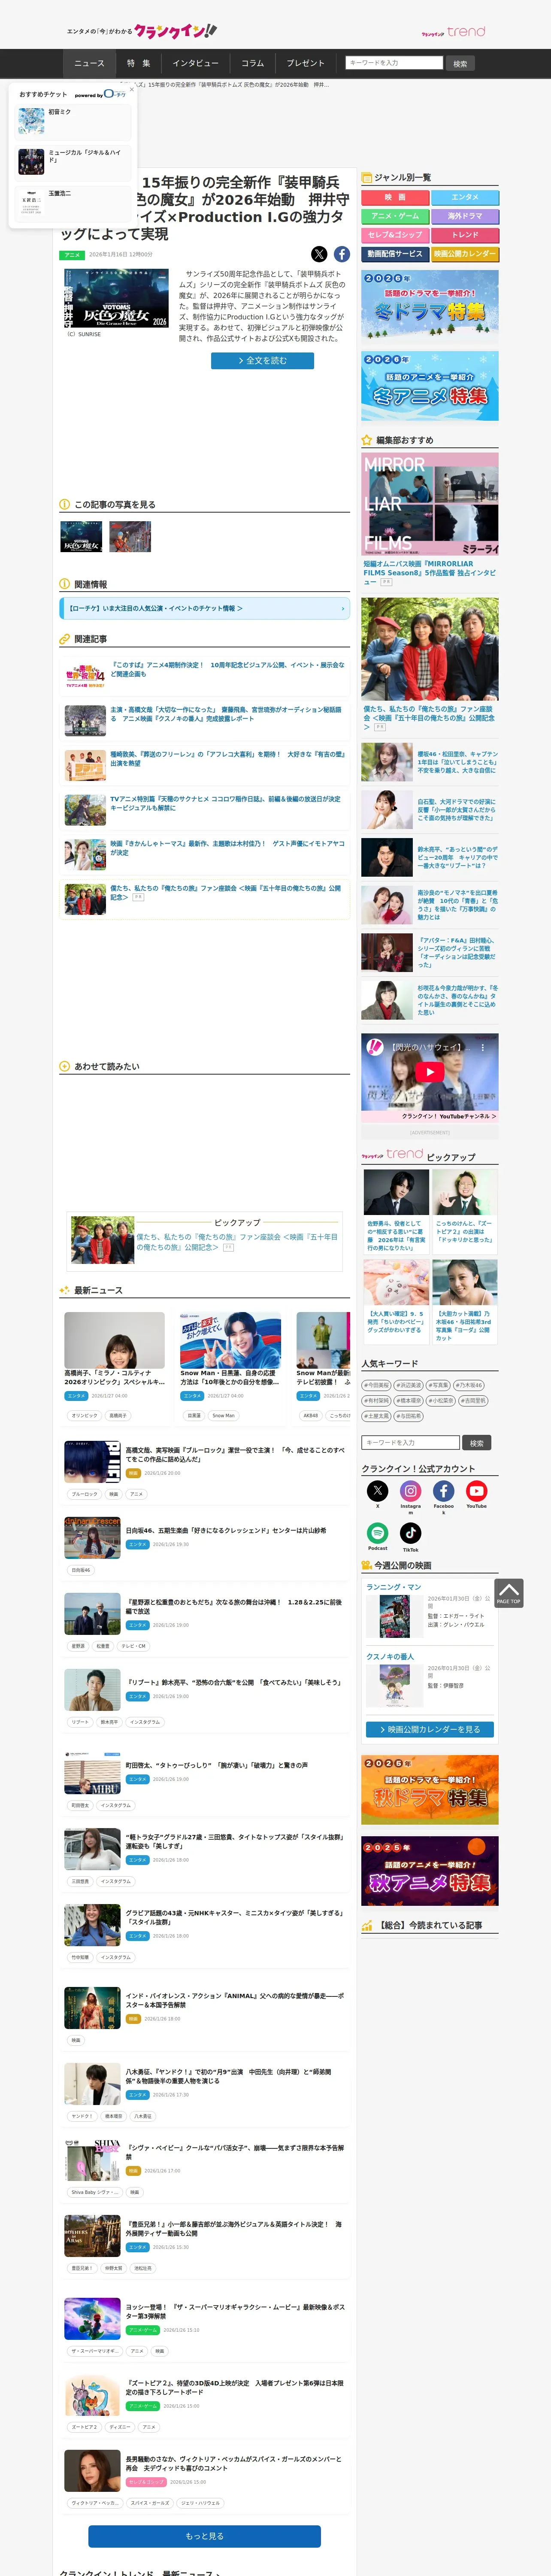Image resolution: width=551 pixels, height=2576 pixels.
Task: Open the 秋アニメ特集 banner
Action: 430,1871
